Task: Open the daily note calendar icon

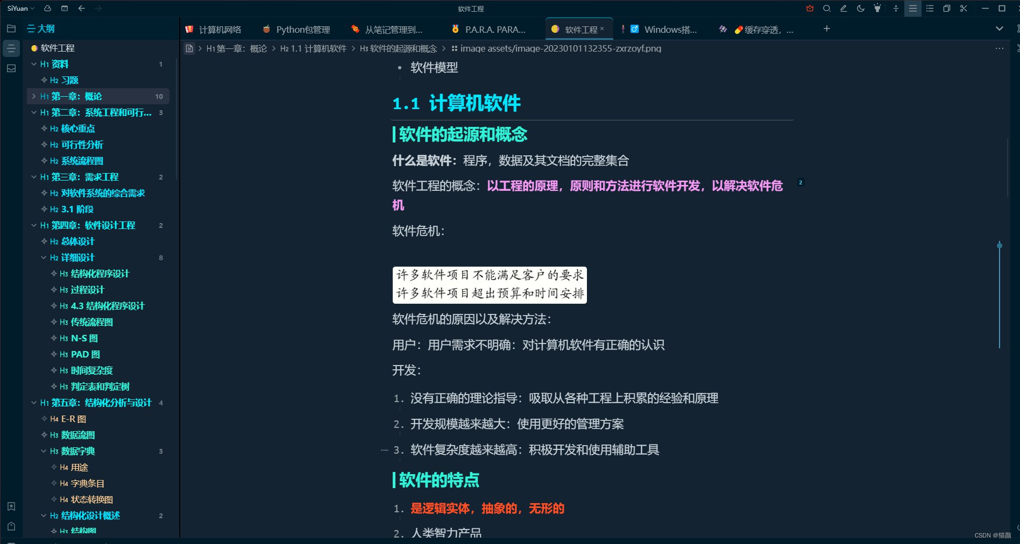Action: click(65, 8)
